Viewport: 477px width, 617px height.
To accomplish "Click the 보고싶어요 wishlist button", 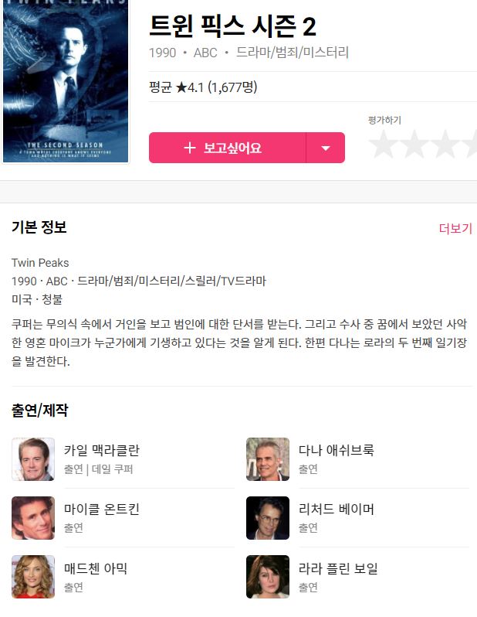I will (x=227, y=148).
